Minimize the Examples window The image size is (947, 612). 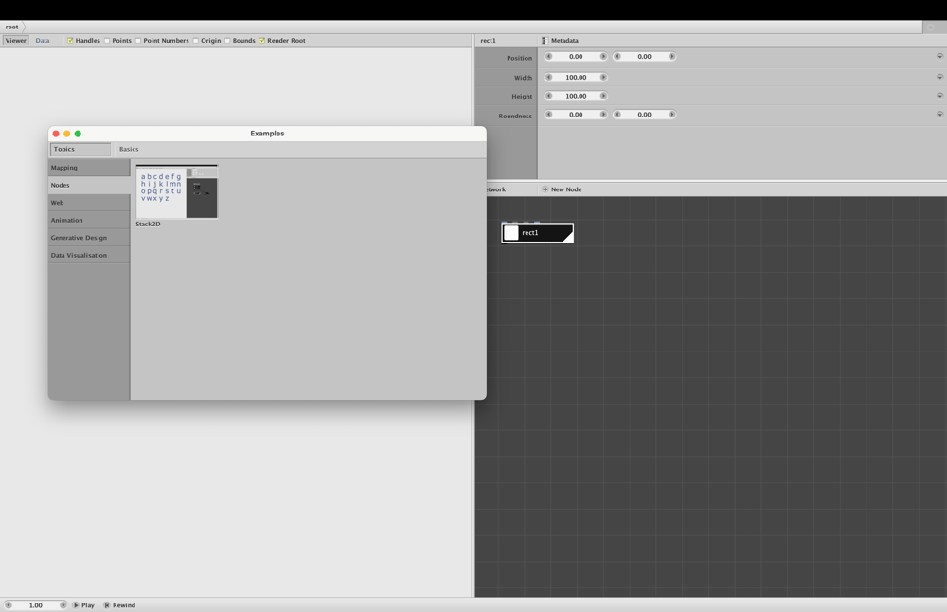click(x=67, y=134)
